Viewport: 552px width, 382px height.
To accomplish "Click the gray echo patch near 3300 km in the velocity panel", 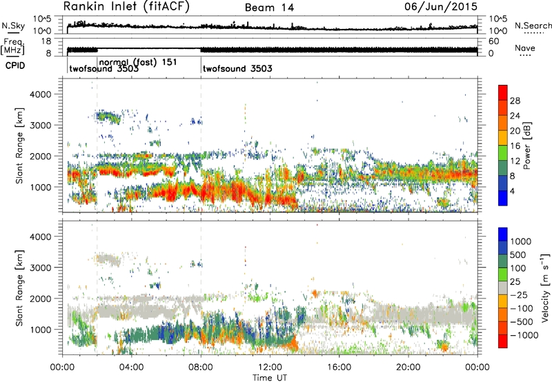I will pos(108,260).
